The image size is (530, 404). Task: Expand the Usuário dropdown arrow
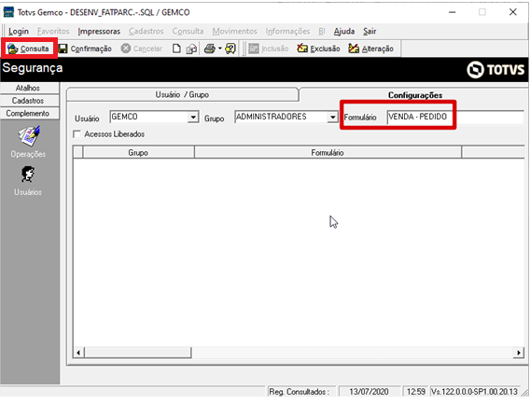[x=193, y=117]
